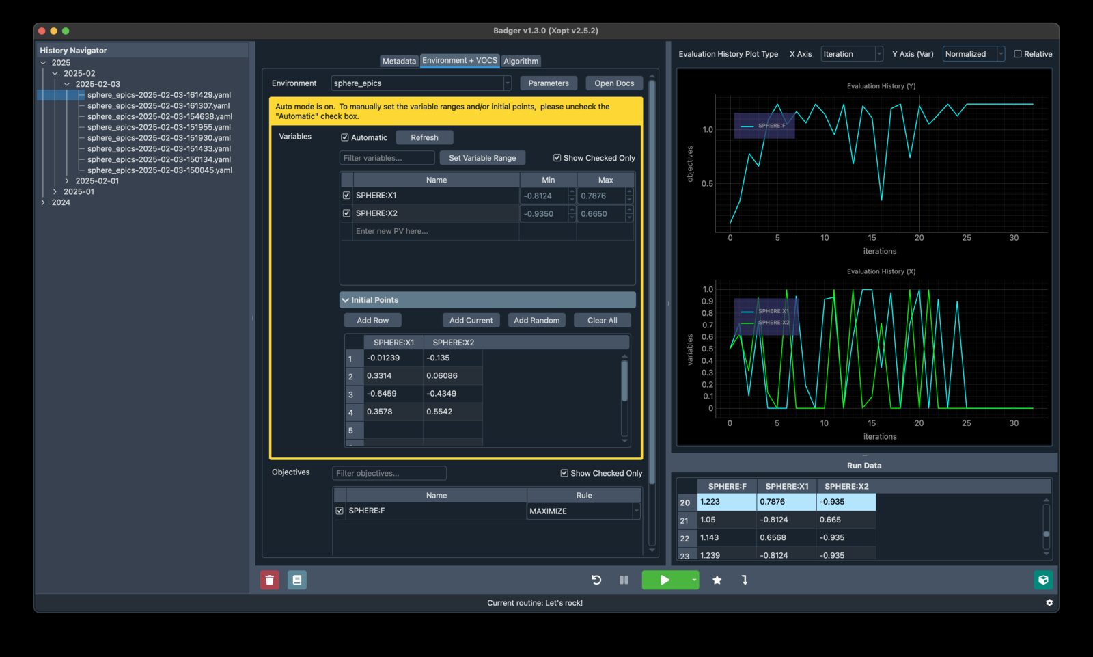
Task: Click the Set Variable Range button
Action: (482, 158)
